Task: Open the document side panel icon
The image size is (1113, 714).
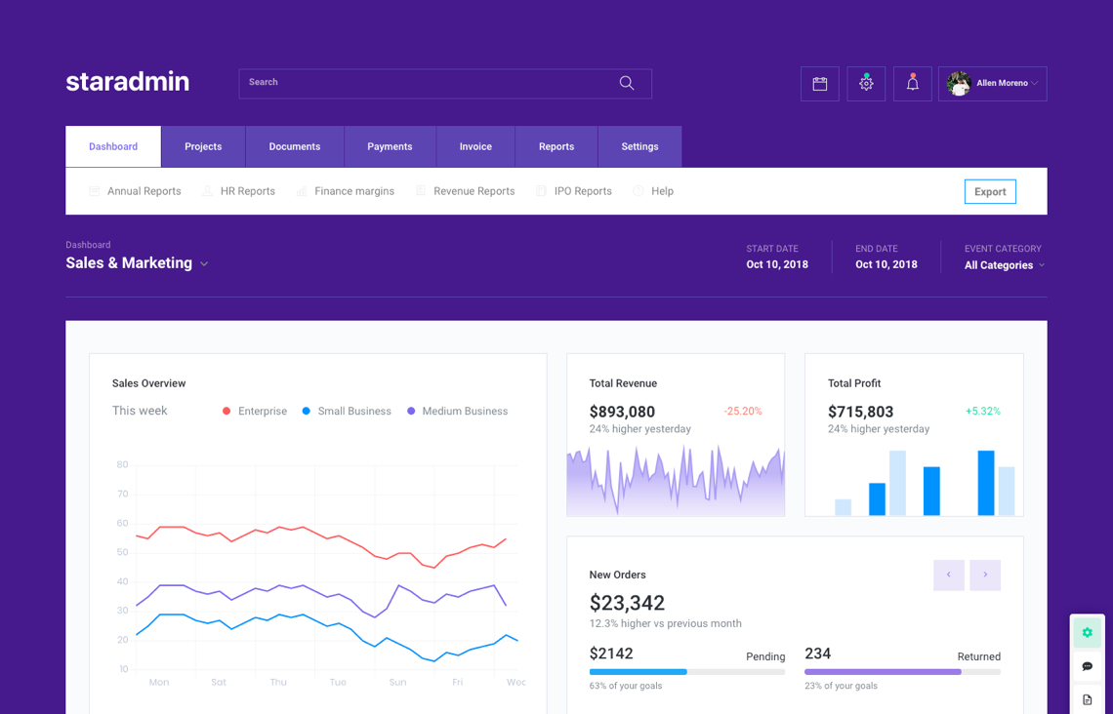Action: (x=1087, y=699)
